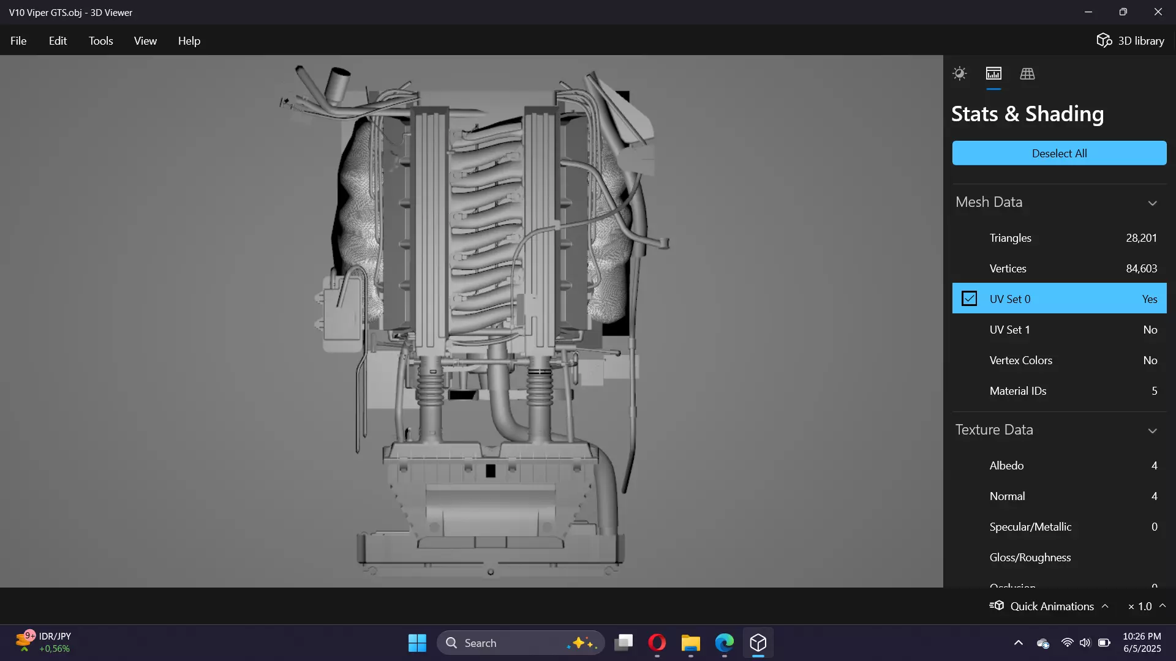The height and width of the screenshot is (661, 1176).
Task: Select the Triangles row
Action: pyautogui.click(x=1059, y=237)
